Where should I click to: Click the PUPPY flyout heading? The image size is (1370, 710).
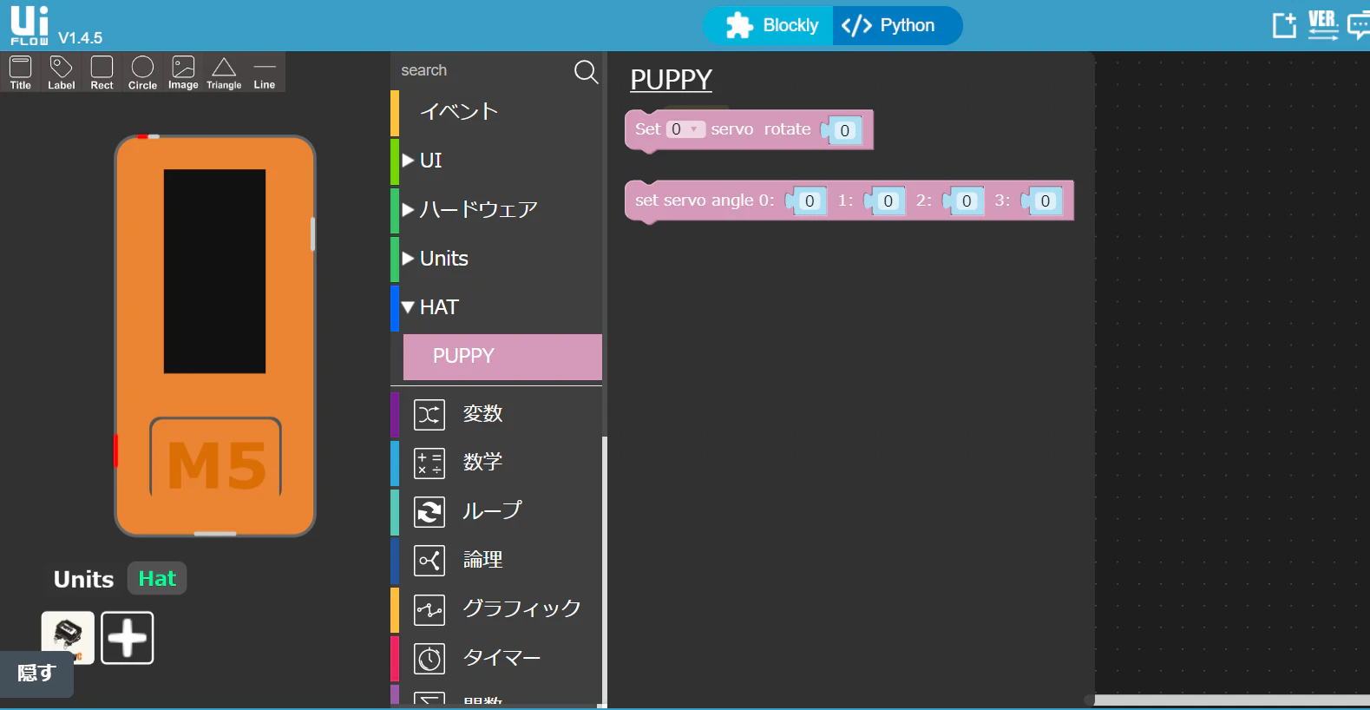coord(671,80)
